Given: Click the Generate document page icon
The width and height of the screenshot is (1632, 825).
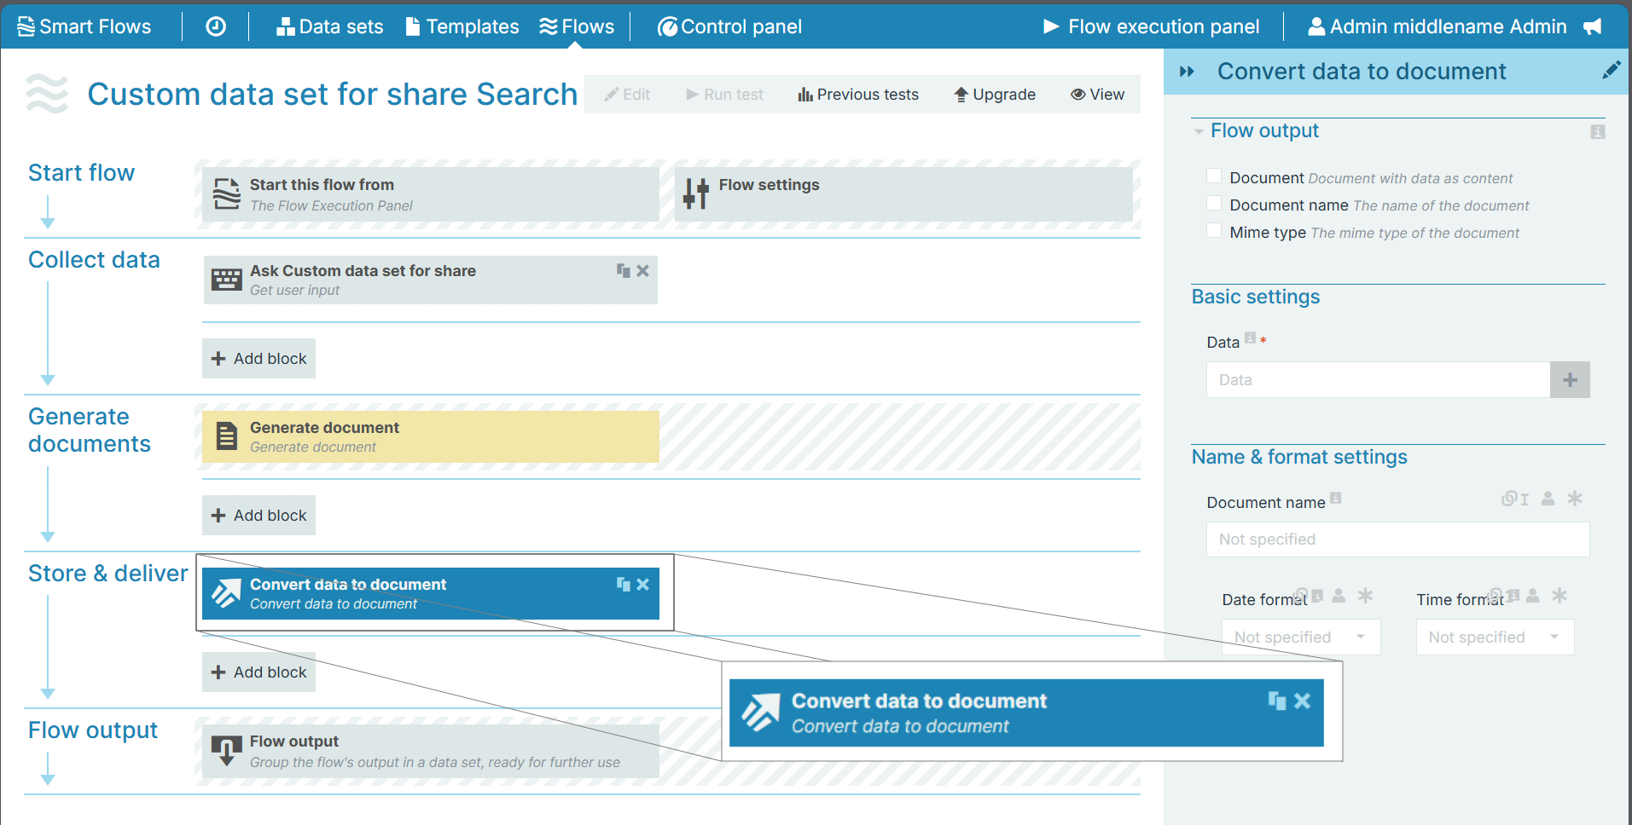Looking at the screenshot, I should click(227, 436).
